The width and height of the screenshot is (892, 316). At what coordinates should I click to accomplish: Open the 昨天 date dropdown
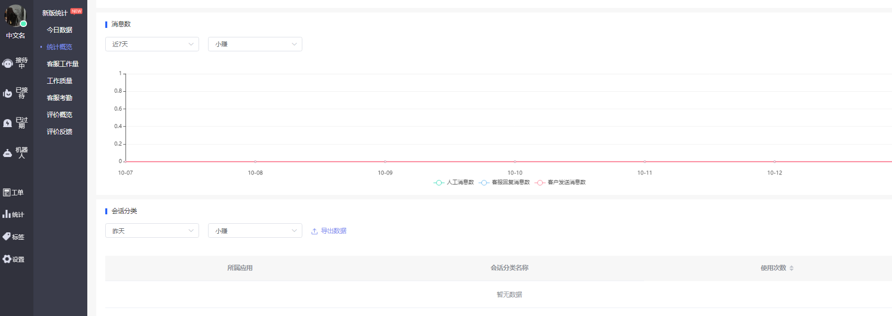(x=152, y=231)
